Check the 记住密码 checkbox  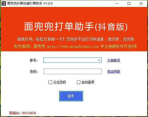tap(50, 82)
